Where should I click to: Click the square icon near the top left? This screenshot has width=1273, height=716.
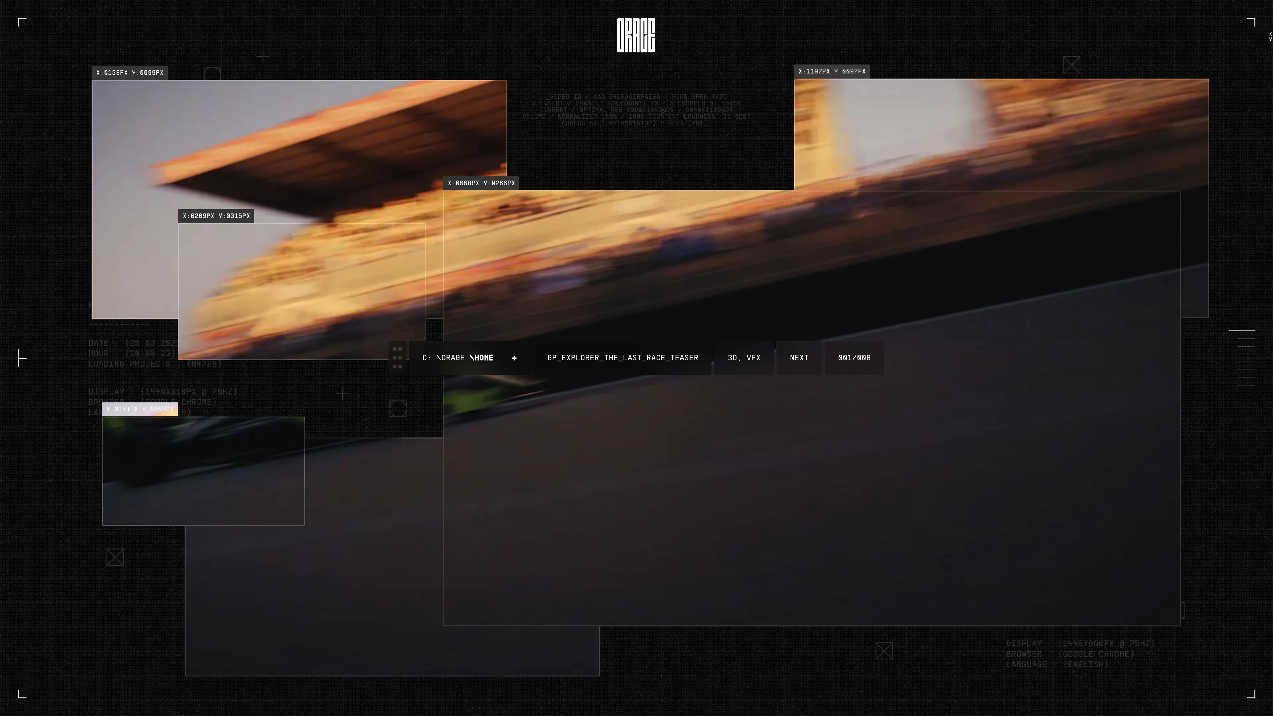click(212, 74)
